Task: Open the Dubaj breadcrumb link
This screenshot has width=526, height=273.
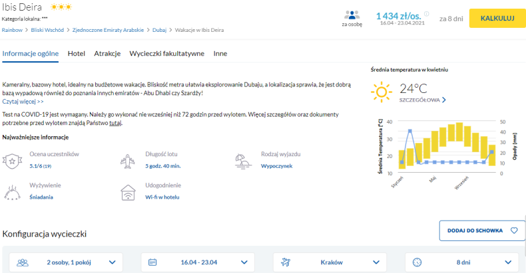Action: tap(159, 30)
